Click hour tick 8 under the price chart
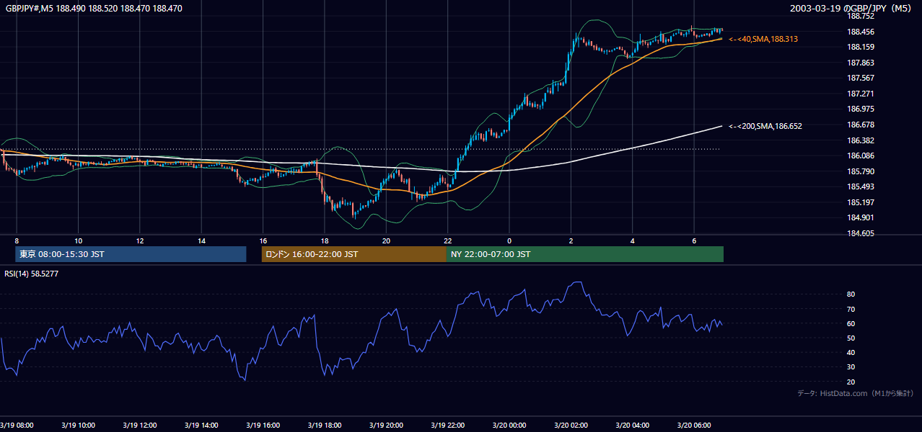 click(x=17, y=240)
